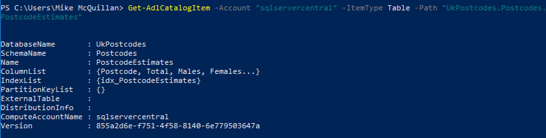The image size is (546, 138).
Task: Click the quoted "sqlservercentral" account argument
Action: pos(296,7)
